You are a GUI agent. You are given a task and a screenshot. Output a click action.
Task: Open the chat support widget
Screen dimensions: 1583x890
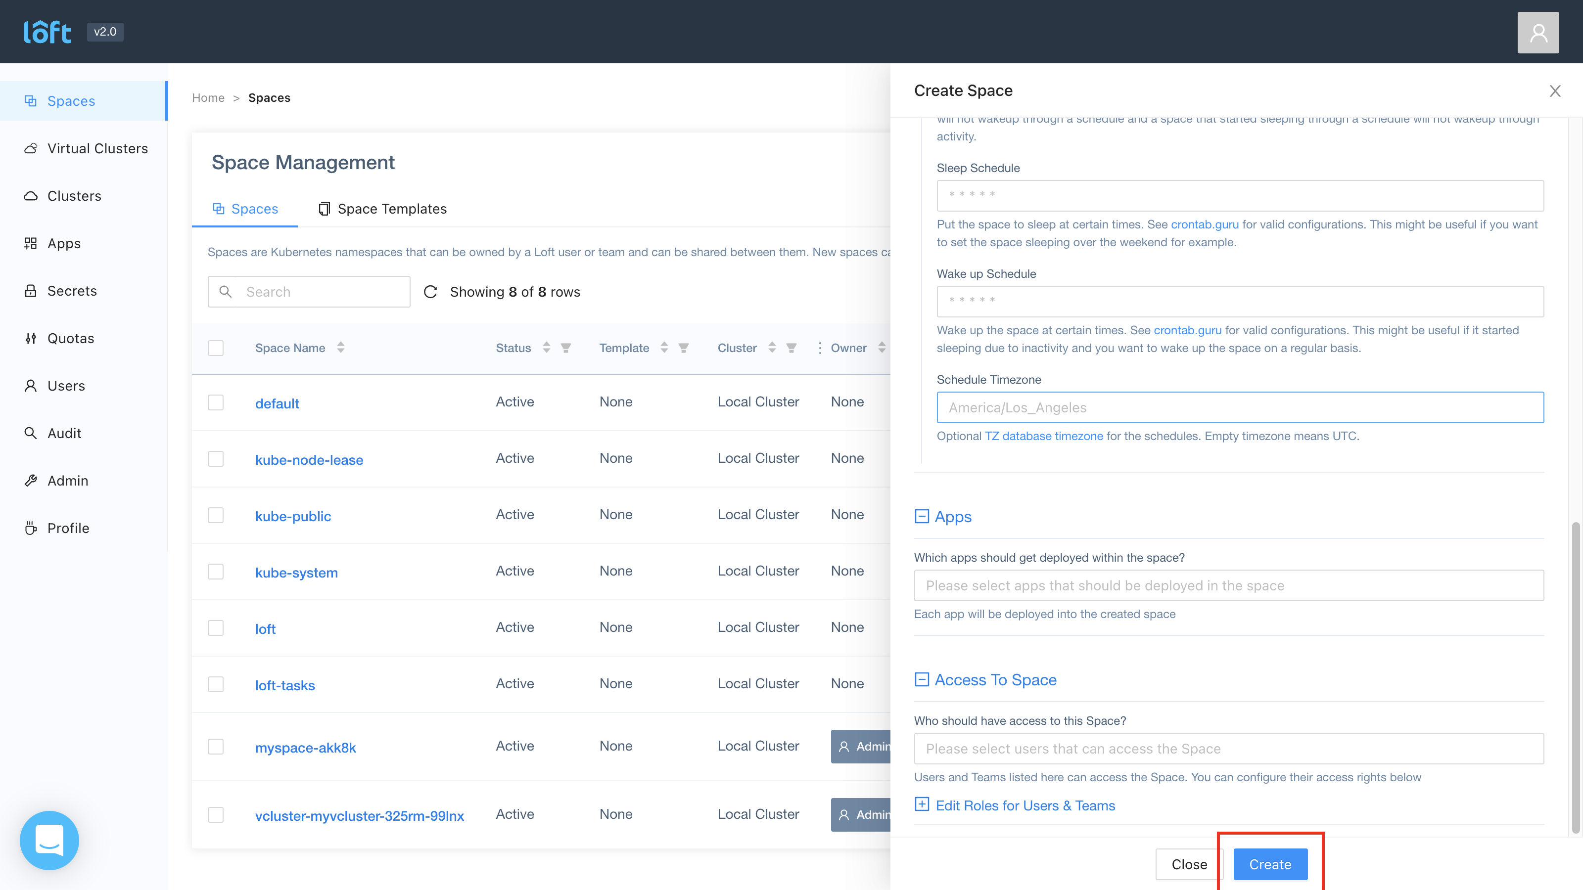pyautogui.click(x=49, y=840)
